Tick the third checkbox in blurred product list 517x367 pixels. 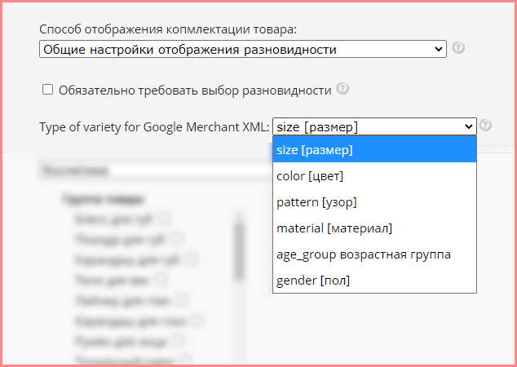[191, 259]
